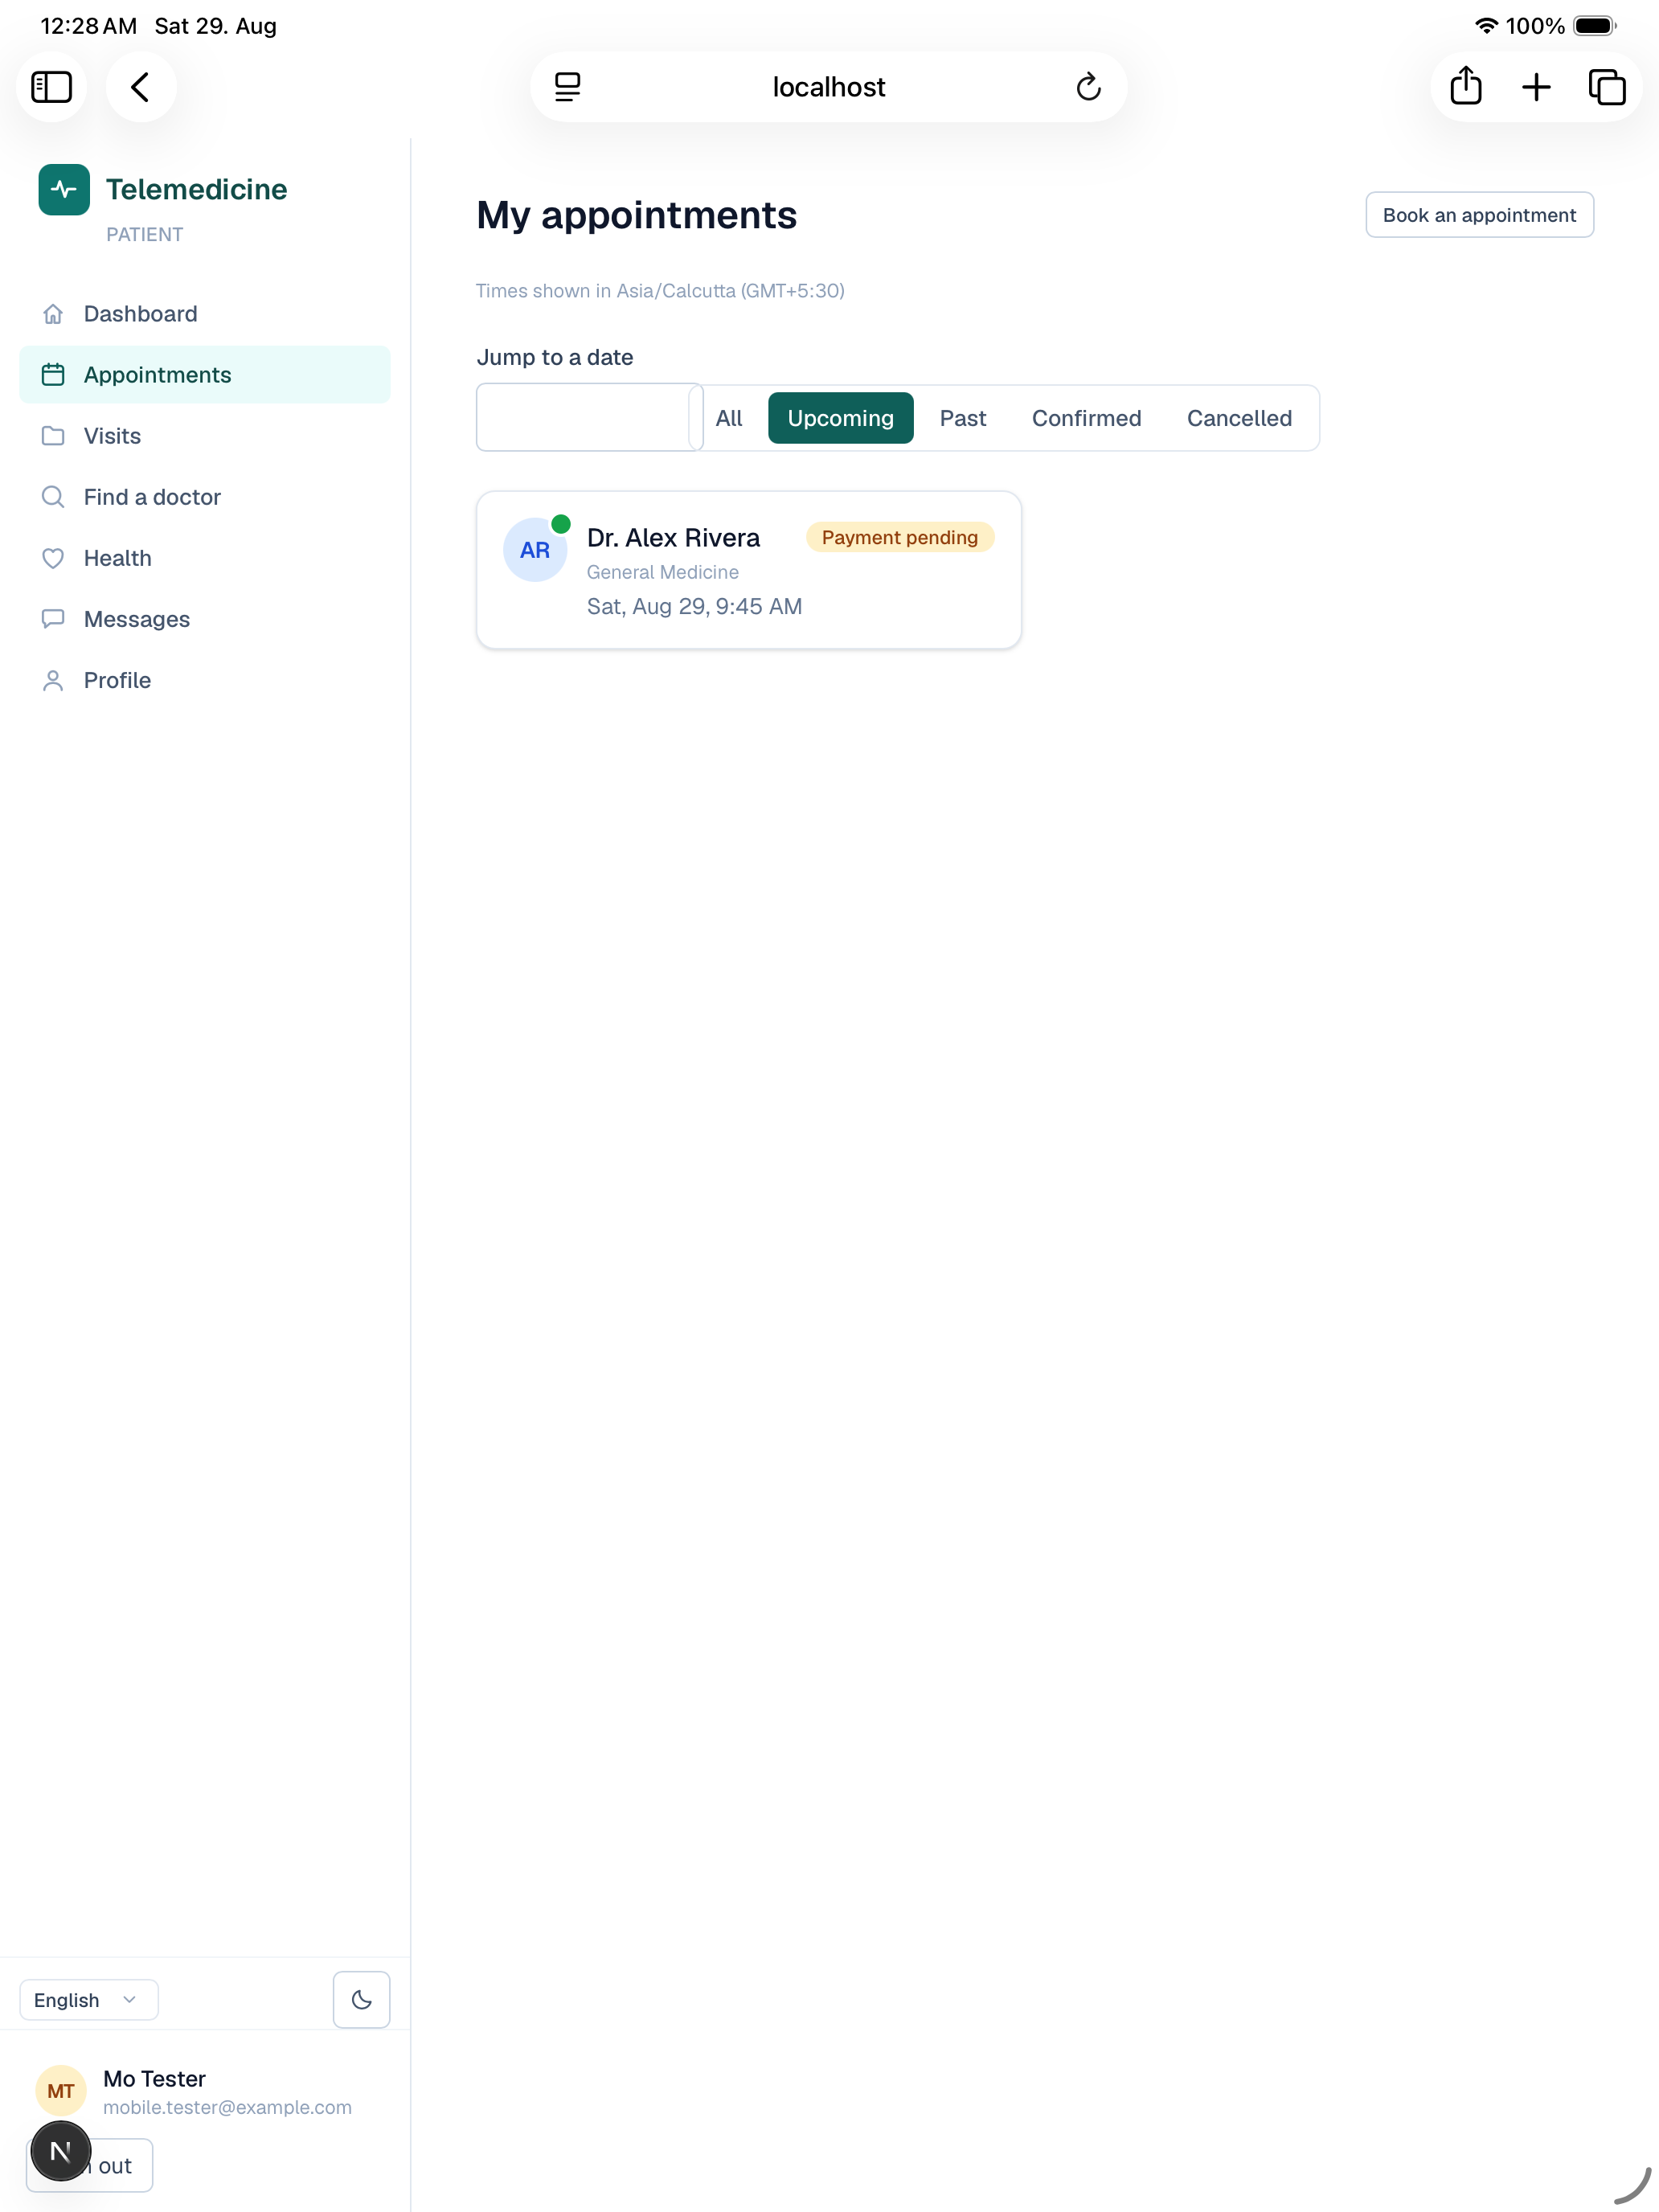The image size is (1659, 2212).
Task: Show the tab overview icon
Action: (1606, 87)
